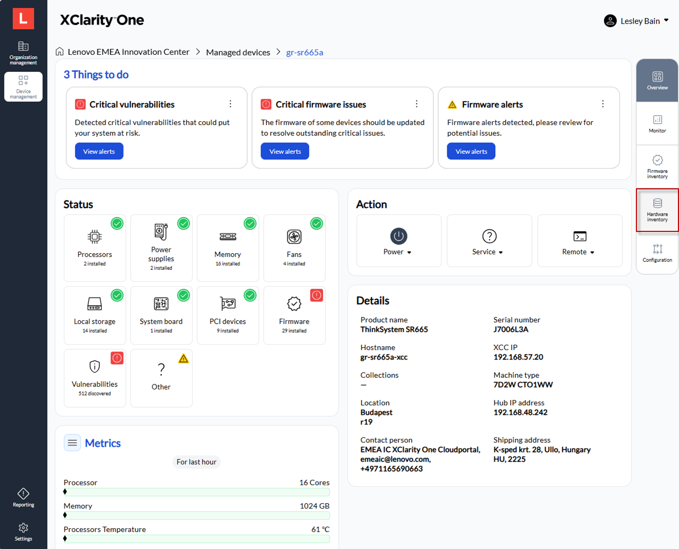The image size is (679, 549).
Task: Switch to the Monitor view
Action: coord(657,123)
